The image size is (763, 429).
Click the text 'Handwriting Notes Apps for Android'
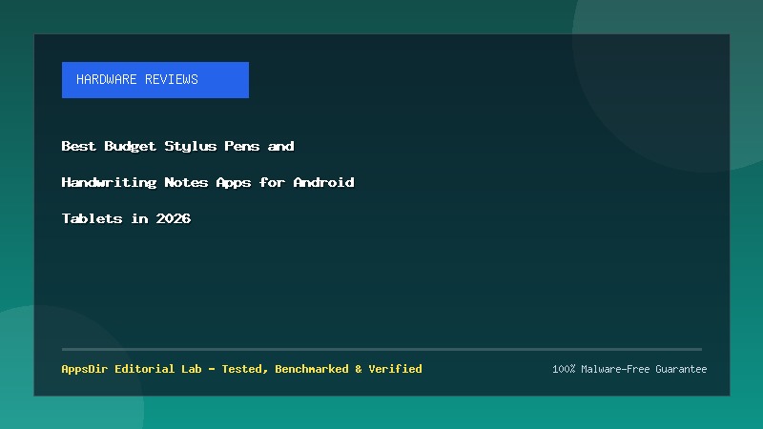click(208, 182)
